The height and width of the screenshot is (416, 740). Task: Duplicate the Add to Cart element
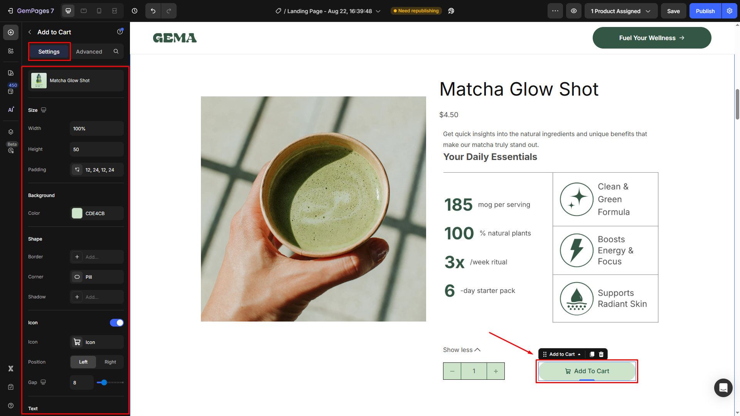click(x=592, y=354)
